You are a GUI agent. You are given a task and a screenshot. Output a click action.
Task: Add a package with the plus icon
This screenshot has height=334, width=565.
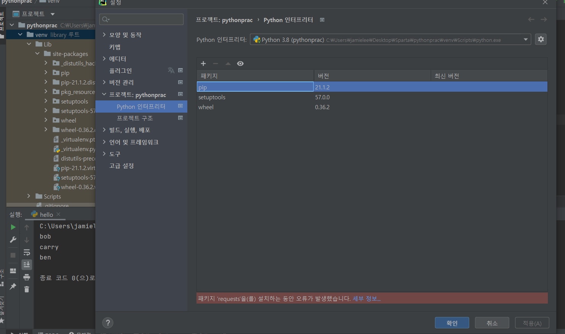(x=203, y=64)
